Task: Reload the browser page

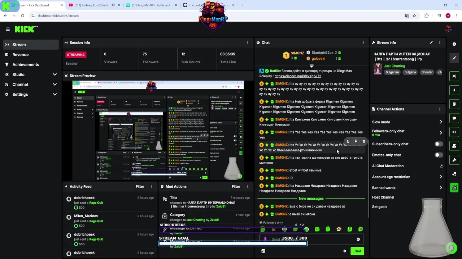Action: 22,16
